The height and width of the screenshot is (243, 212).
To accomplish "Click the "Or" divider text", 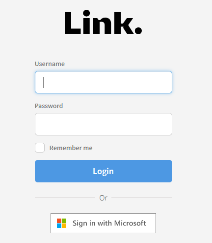I will point(104,198).
